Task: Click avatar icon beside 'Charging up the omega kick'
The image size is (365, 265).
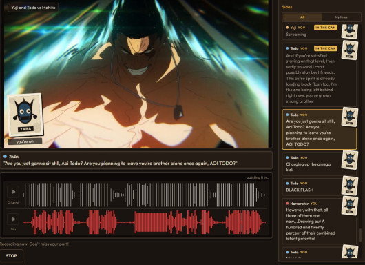Action: pyautogui.click(x=350, y=160)
